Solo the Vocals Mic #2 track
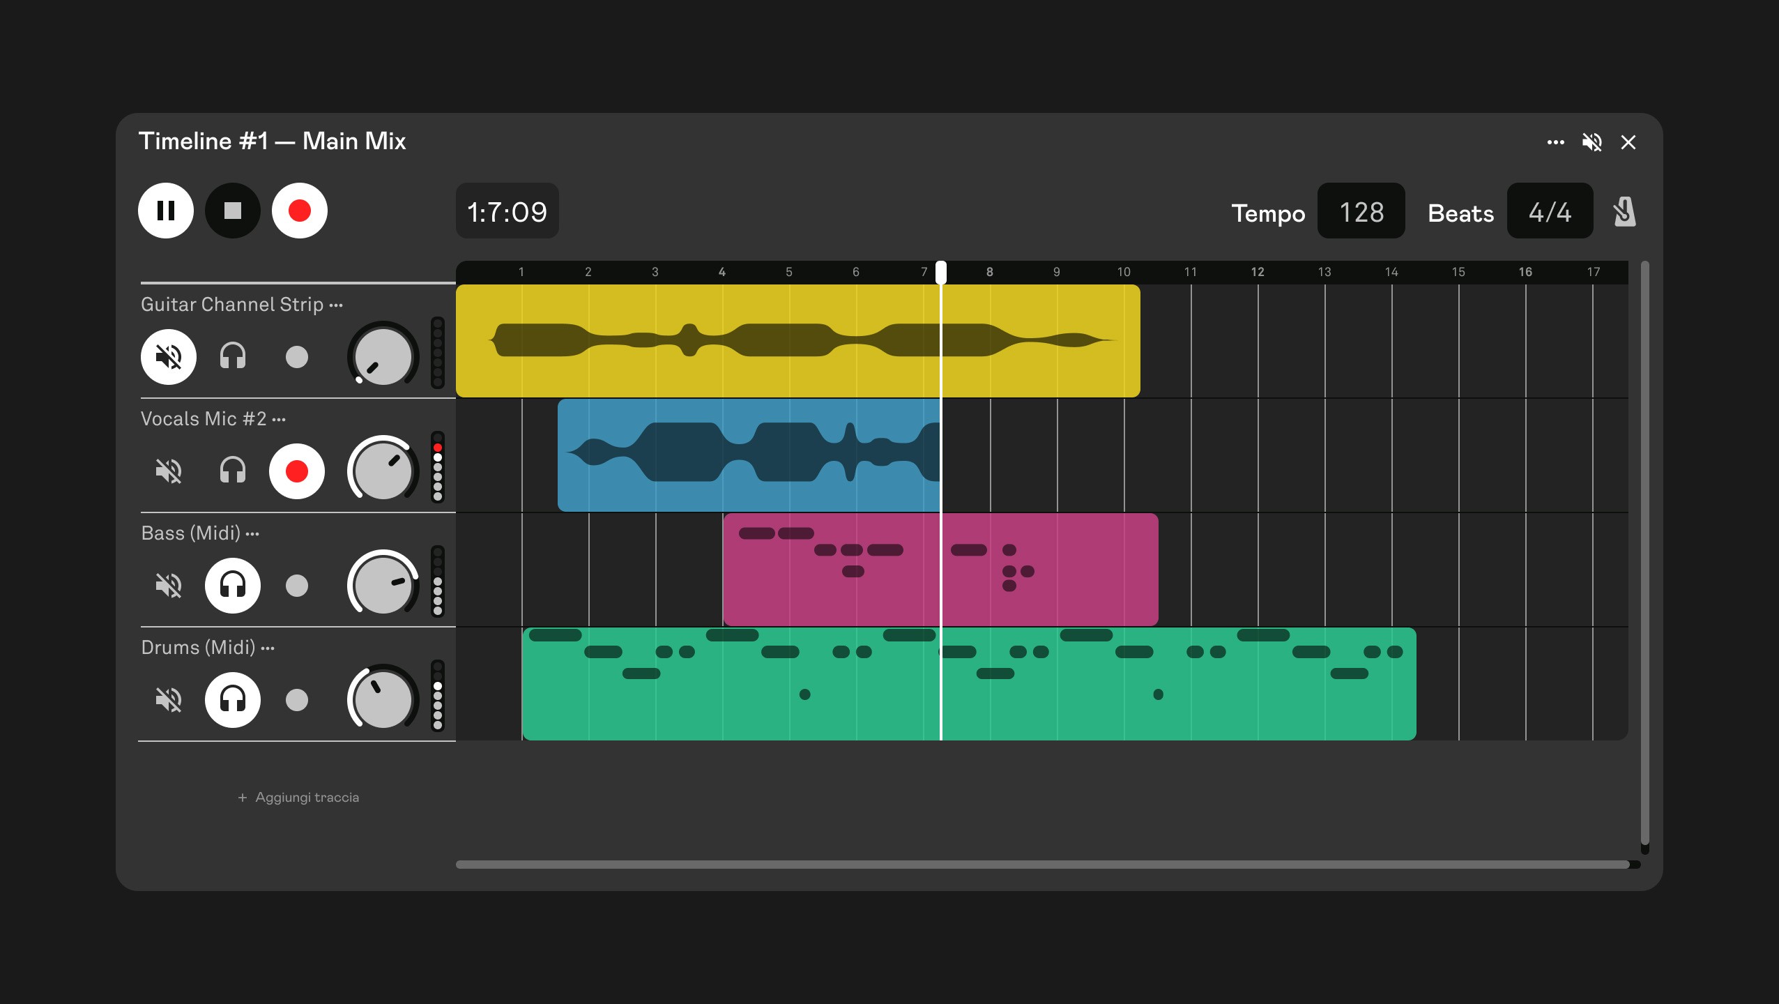 pos(233,471)
